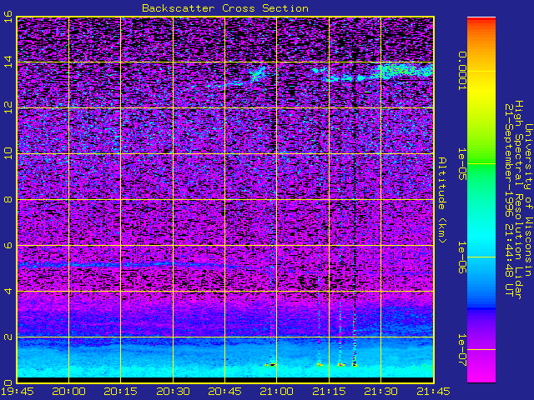534x400 pixels.
Task: Click the 1e-05 colorbar value
Action: coord(461,164)
